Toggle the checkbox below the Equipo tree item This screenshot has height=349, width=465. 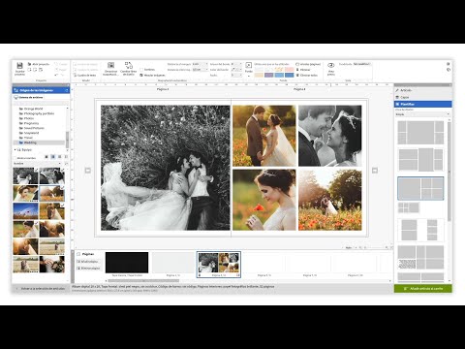pos(15,158)
